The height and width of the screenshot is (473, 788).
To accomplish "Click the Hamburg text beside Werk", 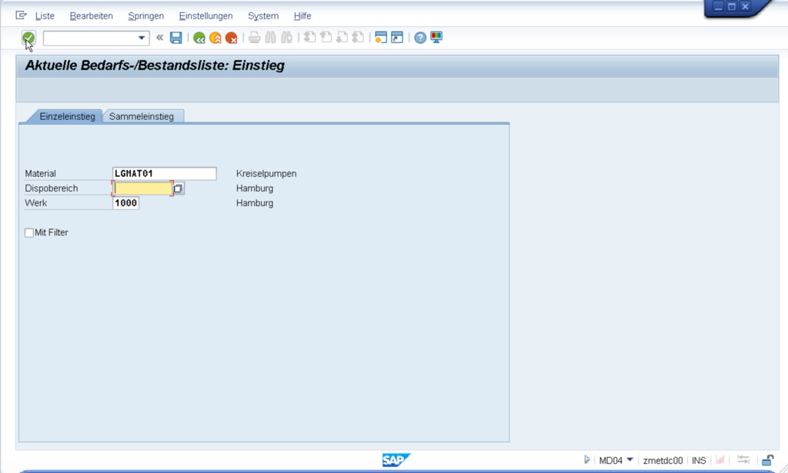I will point(255,203).
